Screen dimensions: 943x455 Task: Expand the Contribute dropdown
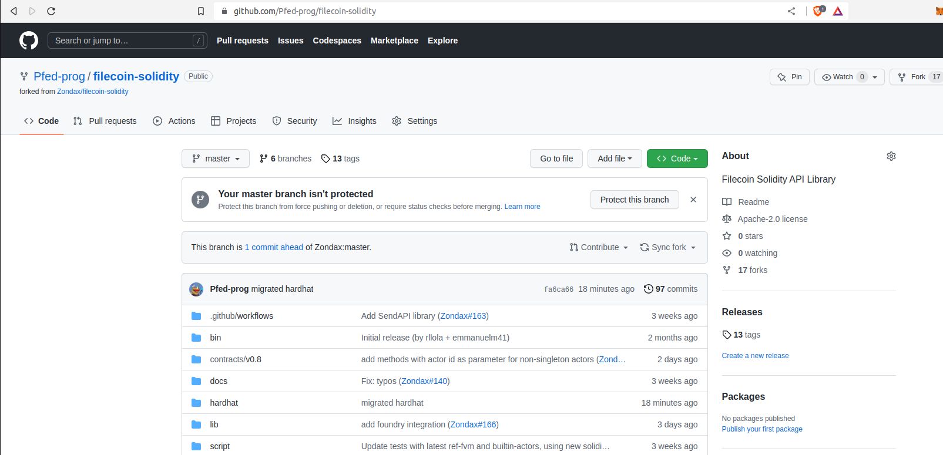pyautogui.click(x=599, y=247)
